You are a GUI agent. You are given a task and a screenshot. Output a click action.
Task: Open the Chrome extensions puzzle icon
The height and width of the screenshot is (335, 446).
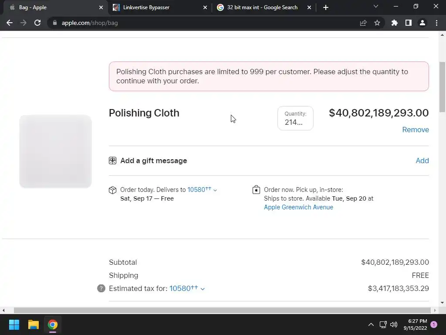(395, 23)
